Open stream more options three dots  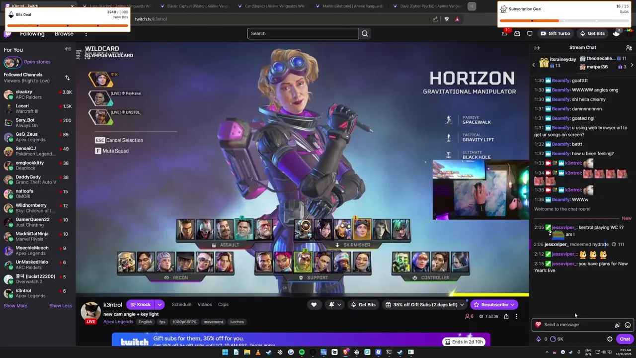click(x=516, y=316)
